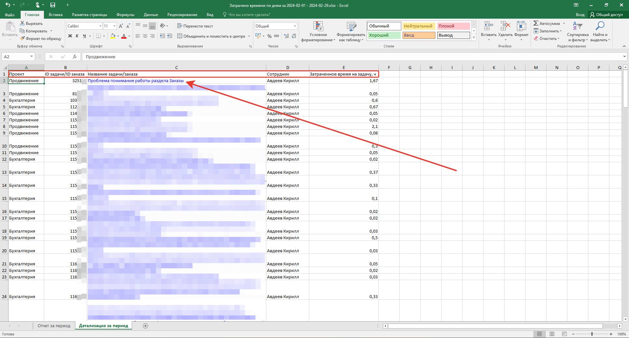The width and height of the screenshot is (629, 338).
Task: Add a new sheet with plus icon
Action: [x=145, y=326]
